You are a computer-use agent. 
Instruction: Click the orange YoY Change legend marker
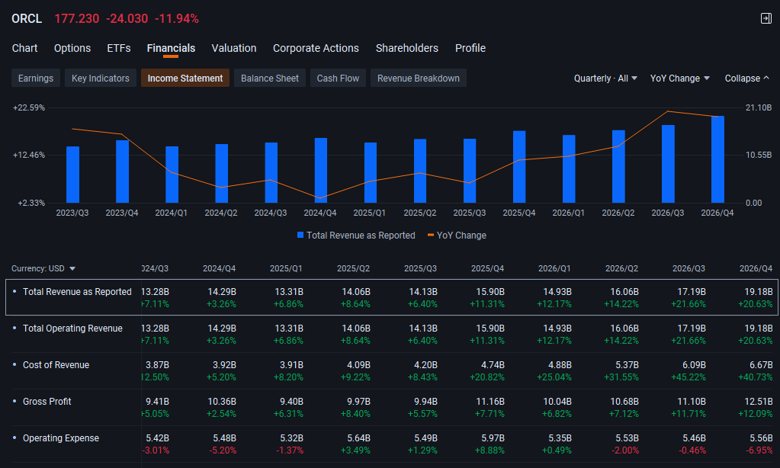431,236
